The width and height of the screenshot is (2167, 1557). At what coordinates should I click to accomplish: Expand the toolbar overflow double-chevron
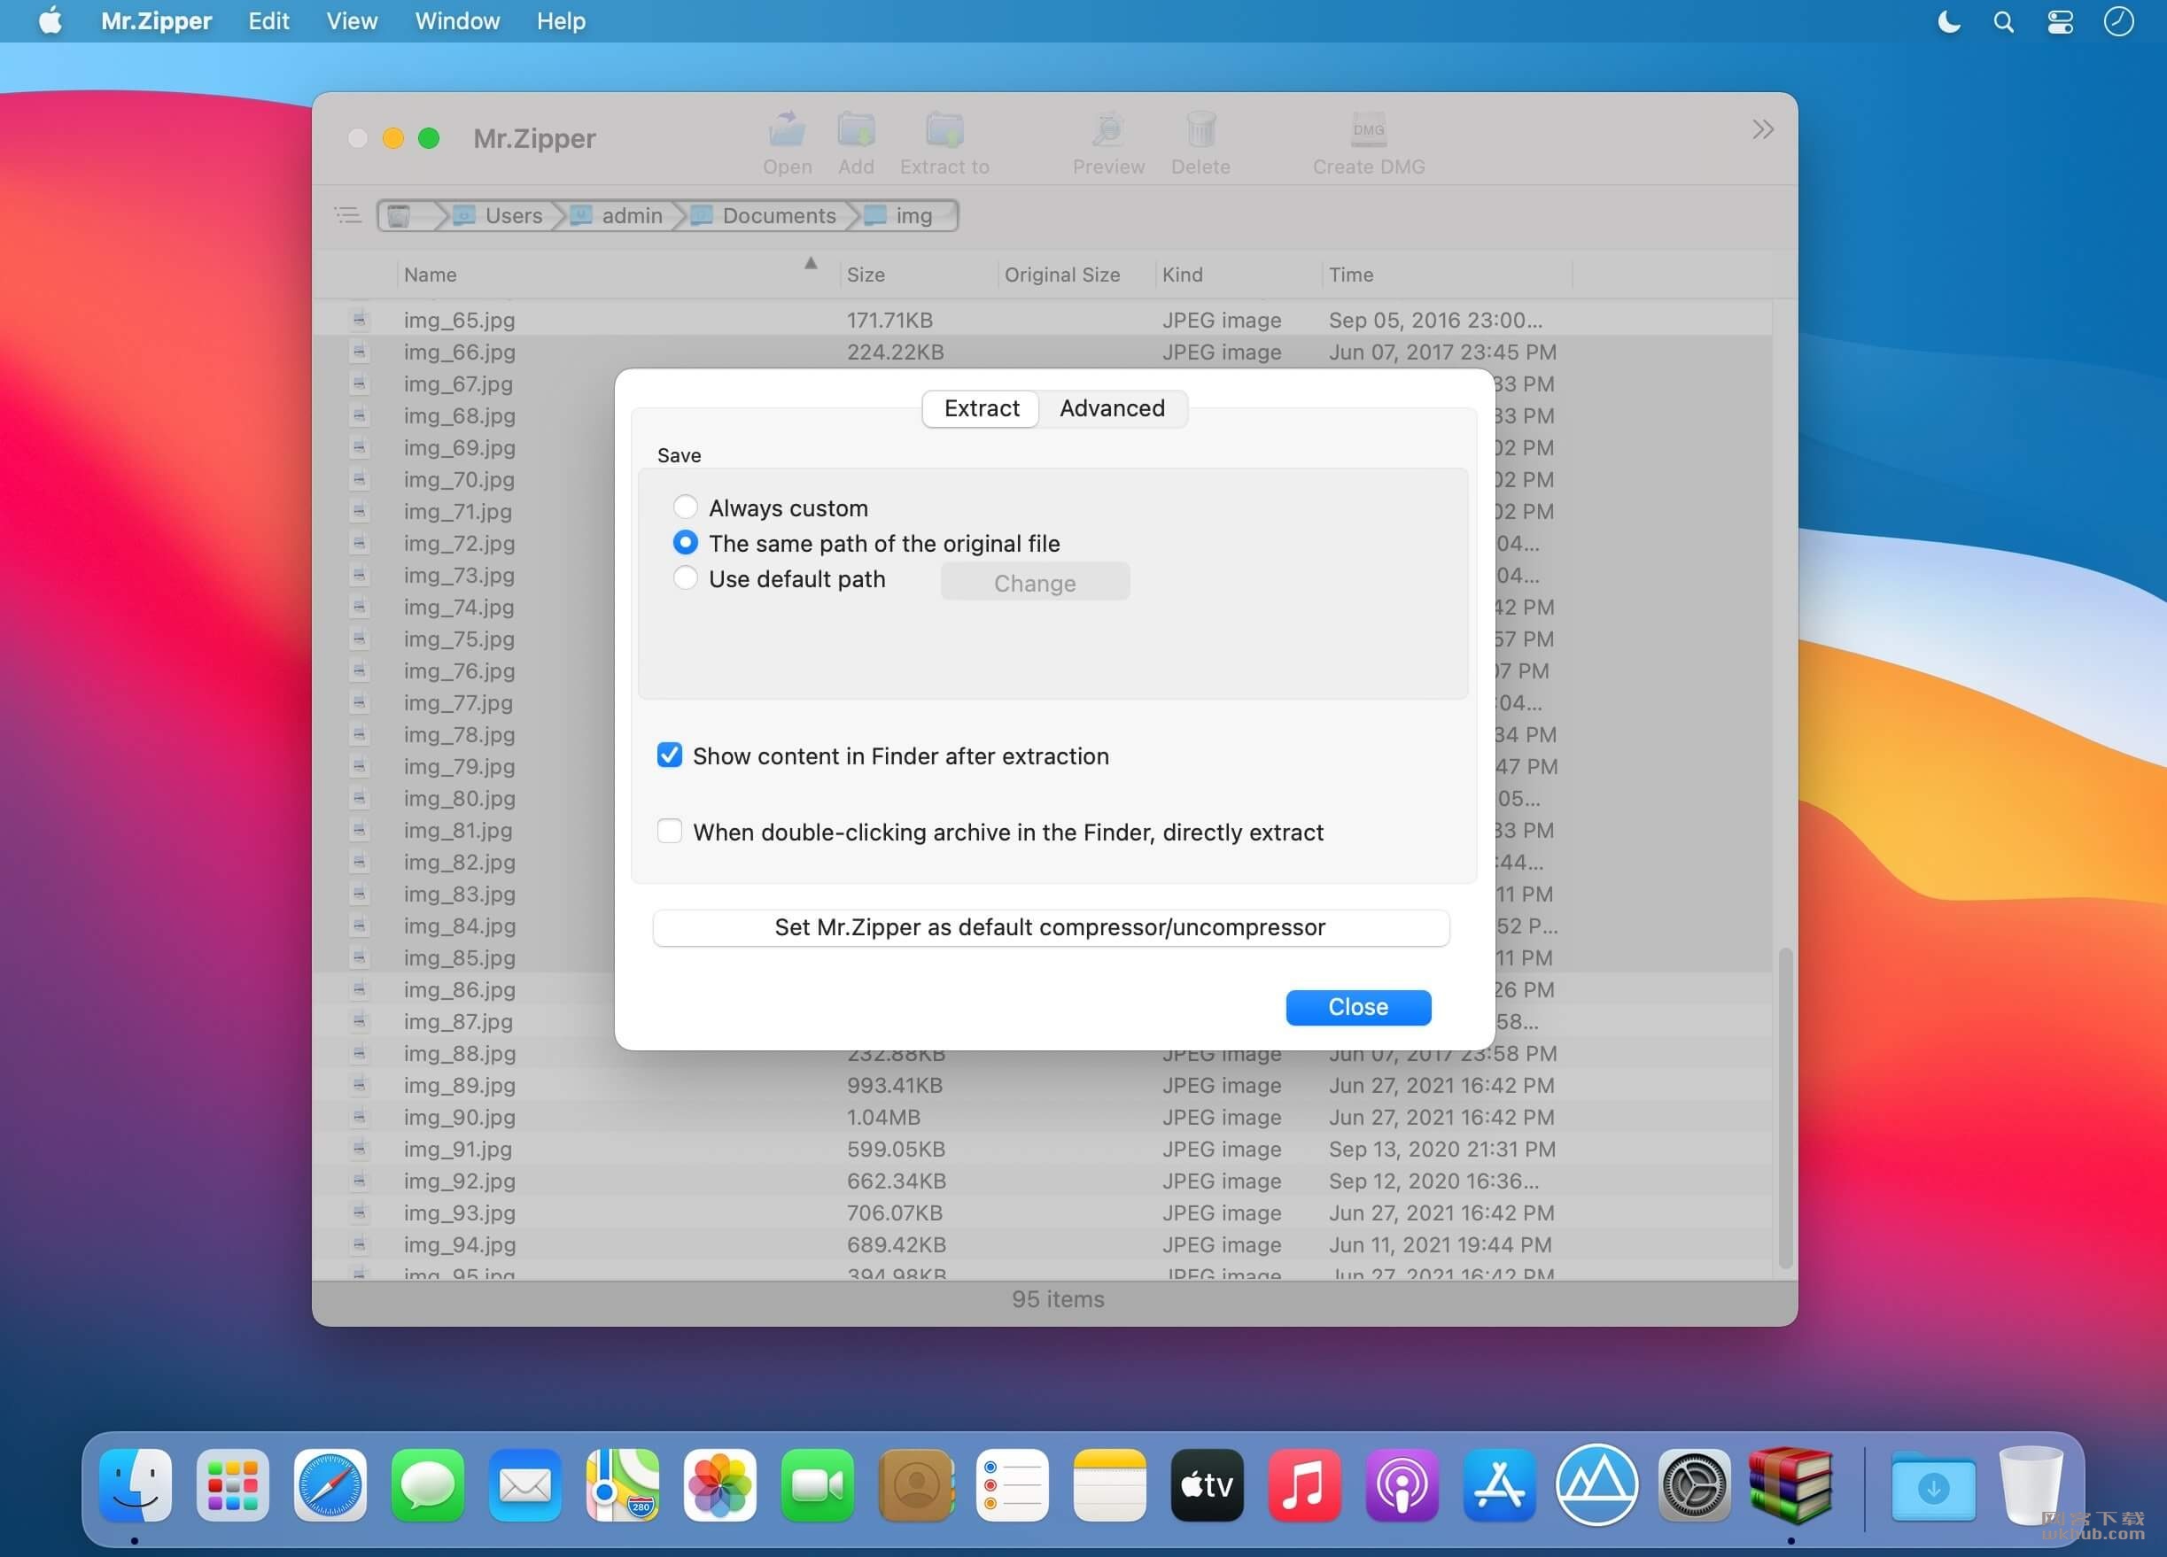click(x=1763, y=129)
